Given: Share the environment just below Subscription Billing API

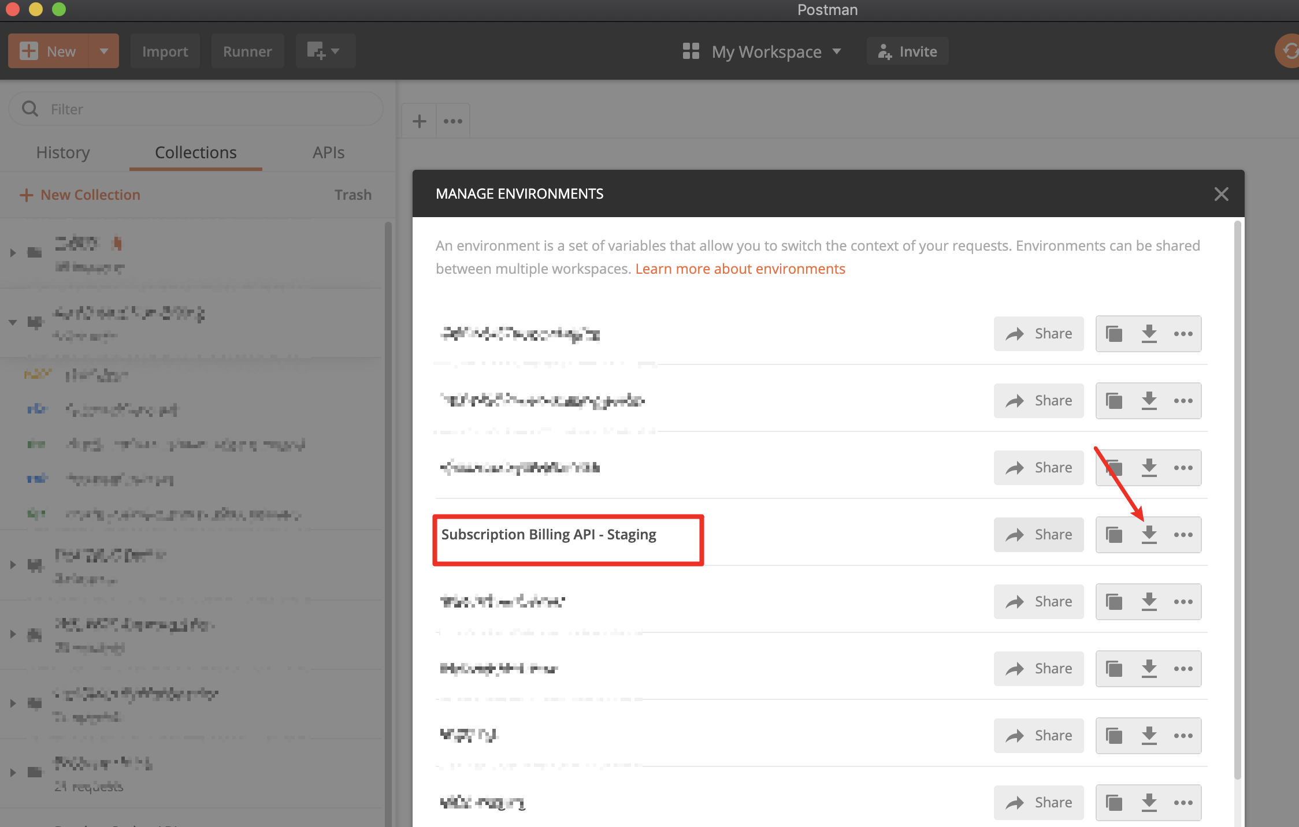Looking at the screenshot, I should pos(1038,602).
